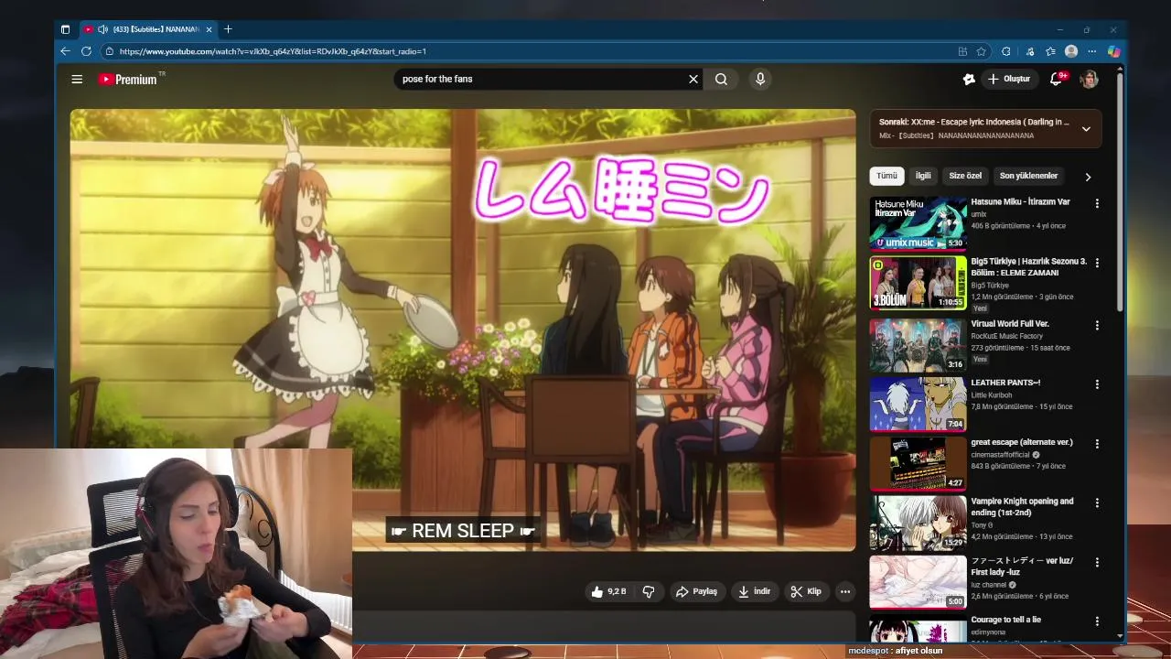Image resolution: width=1171 pixels, height=659 pixels.
Task: Reload the page with refresh icon
Action: 86,51
